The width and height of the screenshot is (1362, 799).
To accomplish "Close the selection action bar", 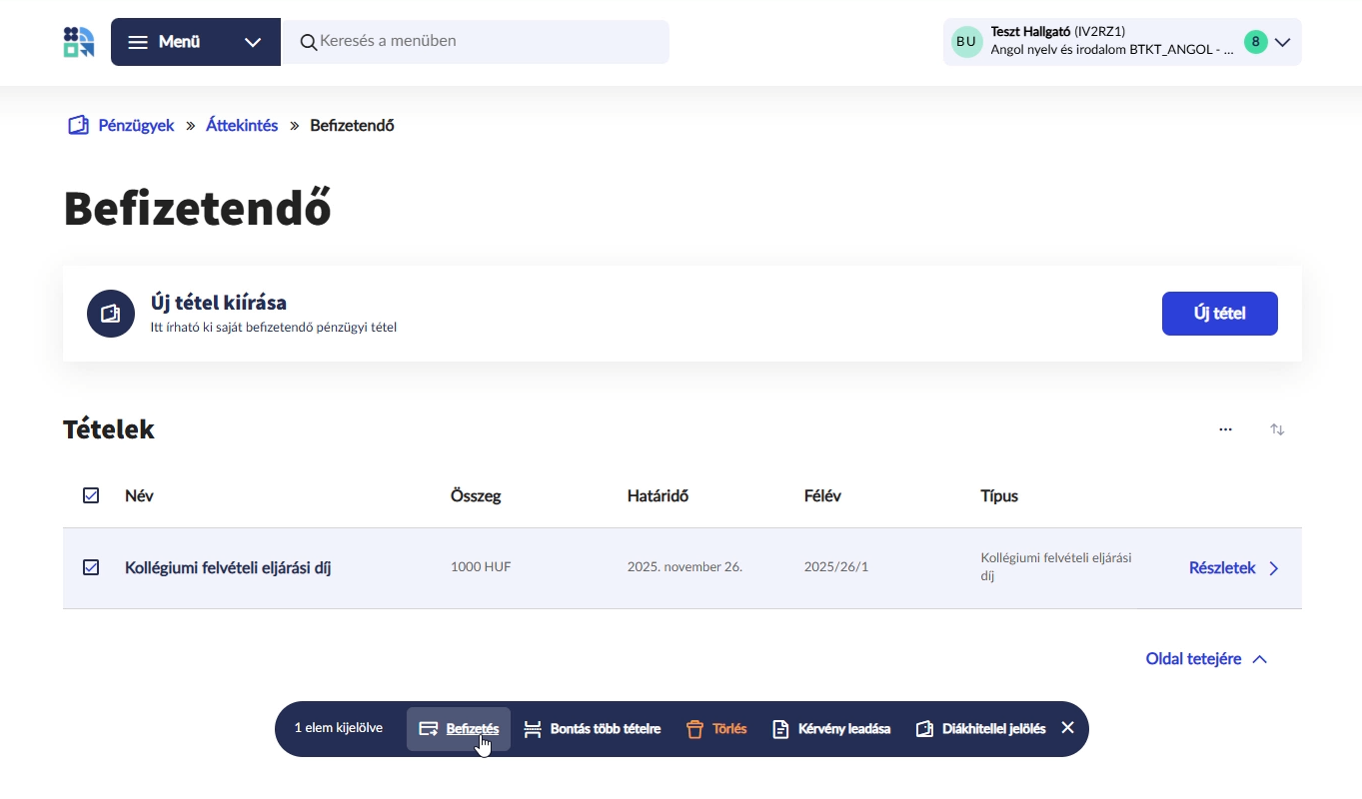I will coord(1067,728).
